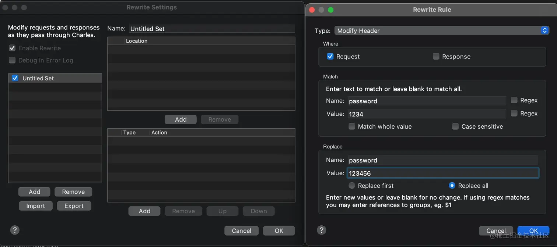Select Replace all radio button

click(452, 186)
